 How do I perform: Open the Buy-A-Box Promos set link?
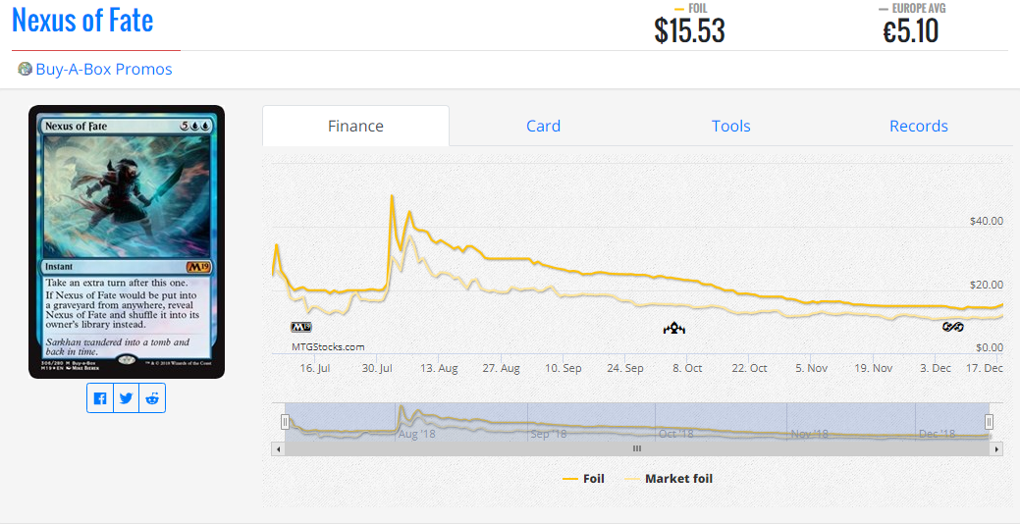(x=103, y=69)
